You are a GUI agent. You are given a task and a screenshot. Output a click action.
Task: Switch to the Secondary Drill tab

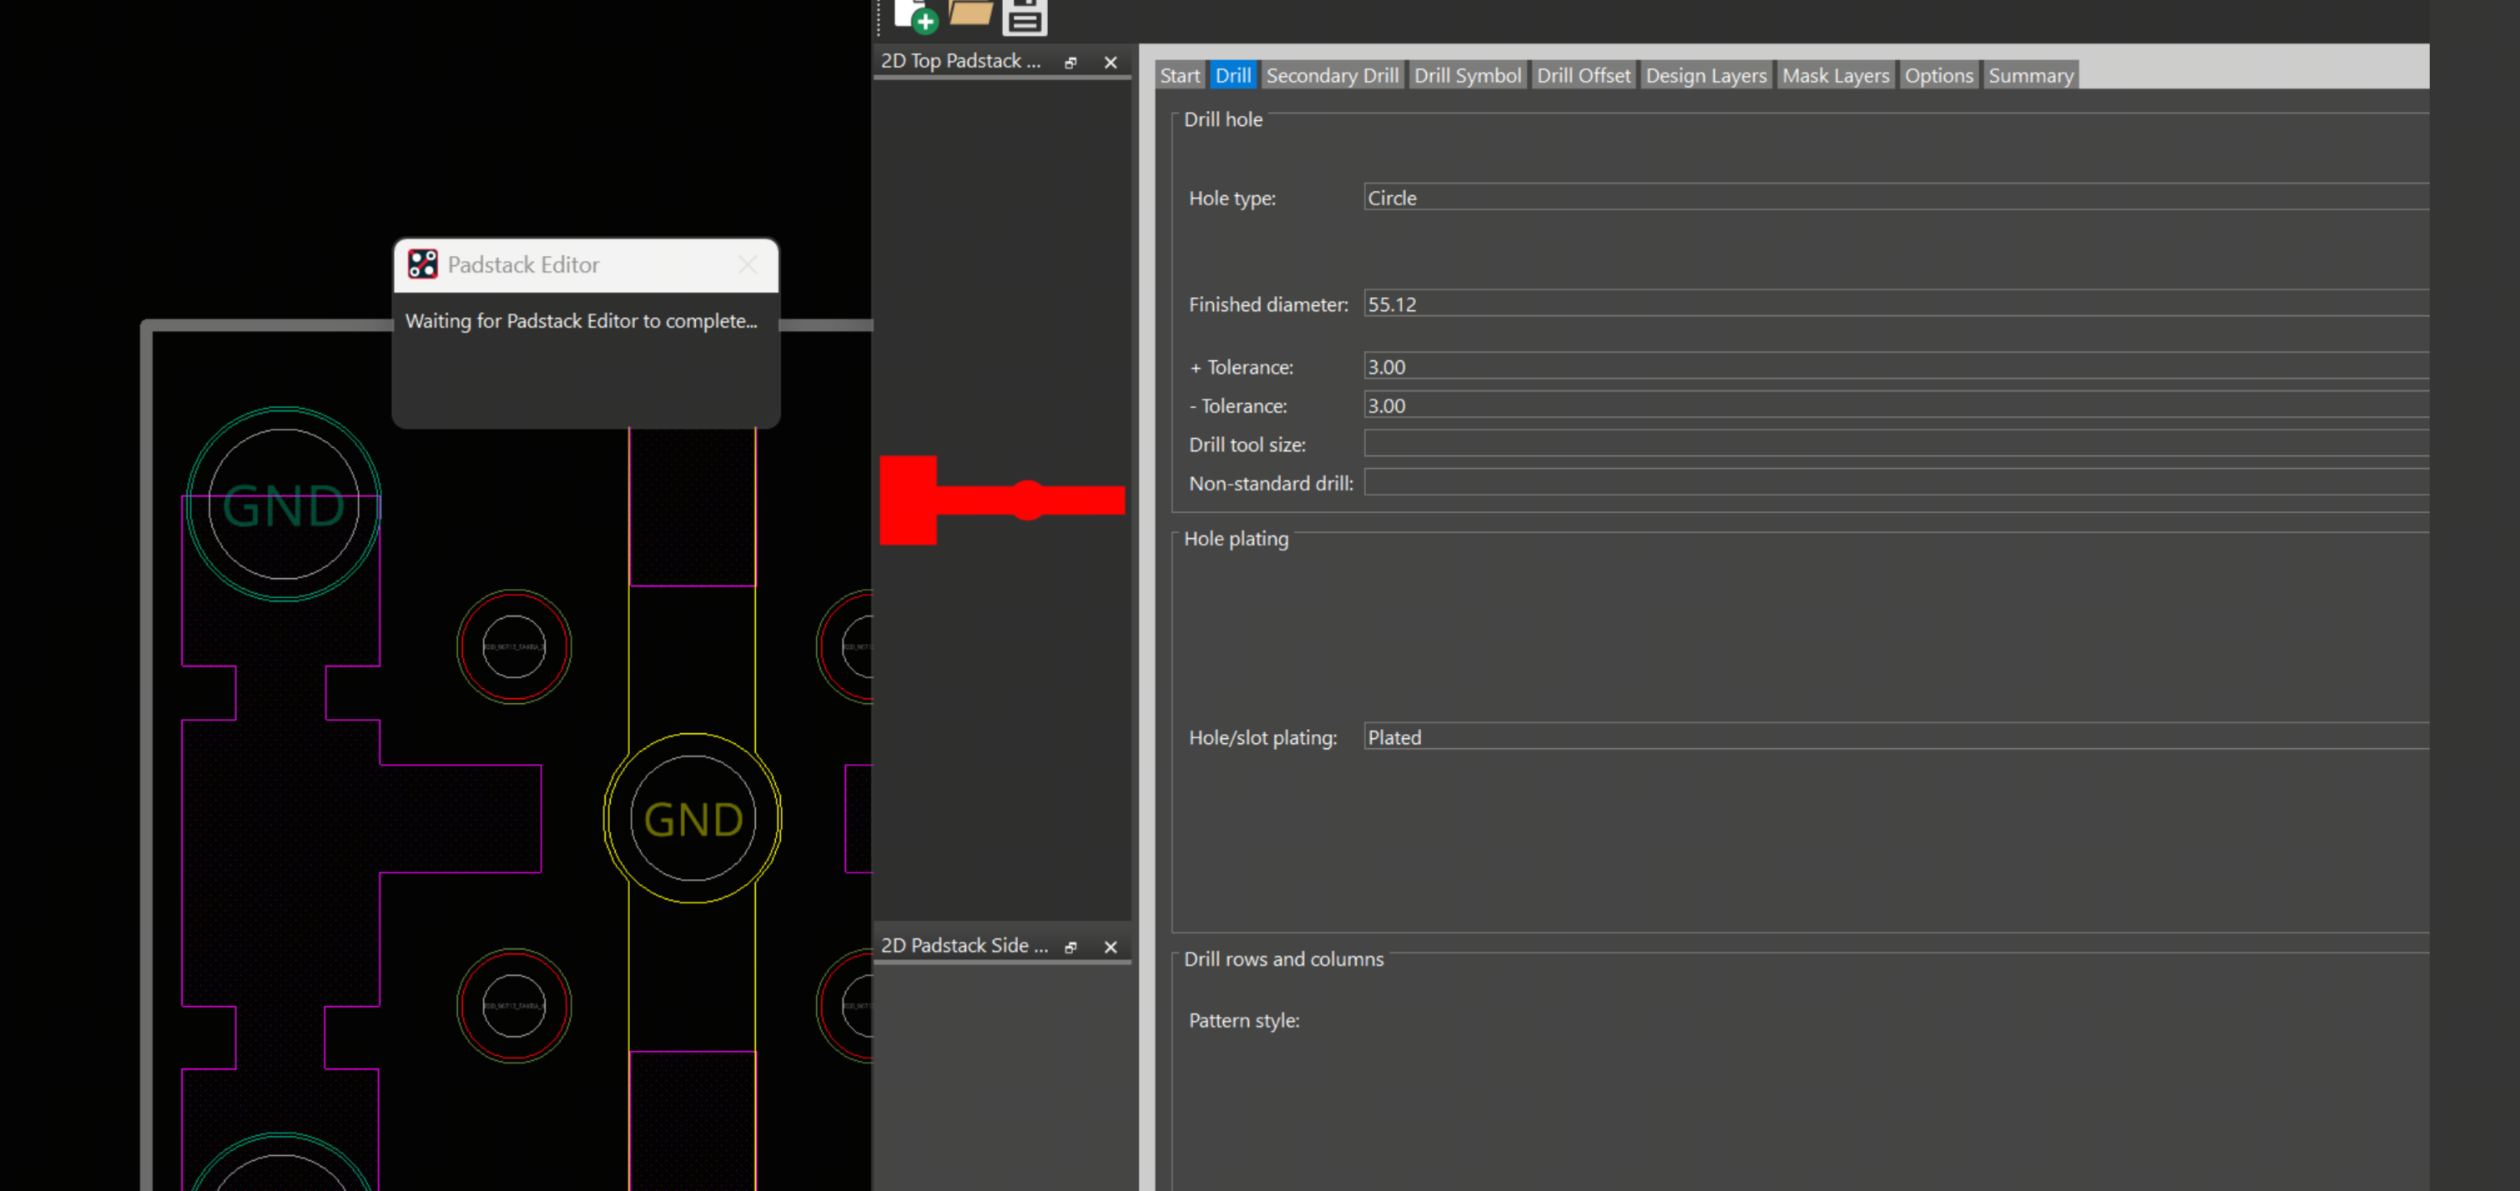(1332, 75)
